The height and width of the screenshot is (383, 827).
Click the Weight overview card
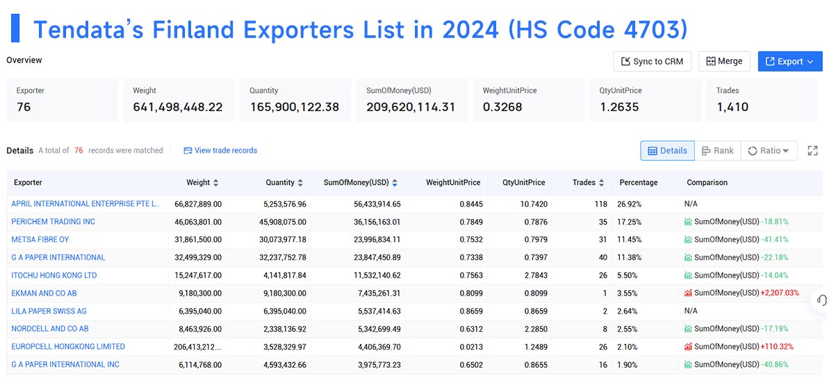point(179,101)
